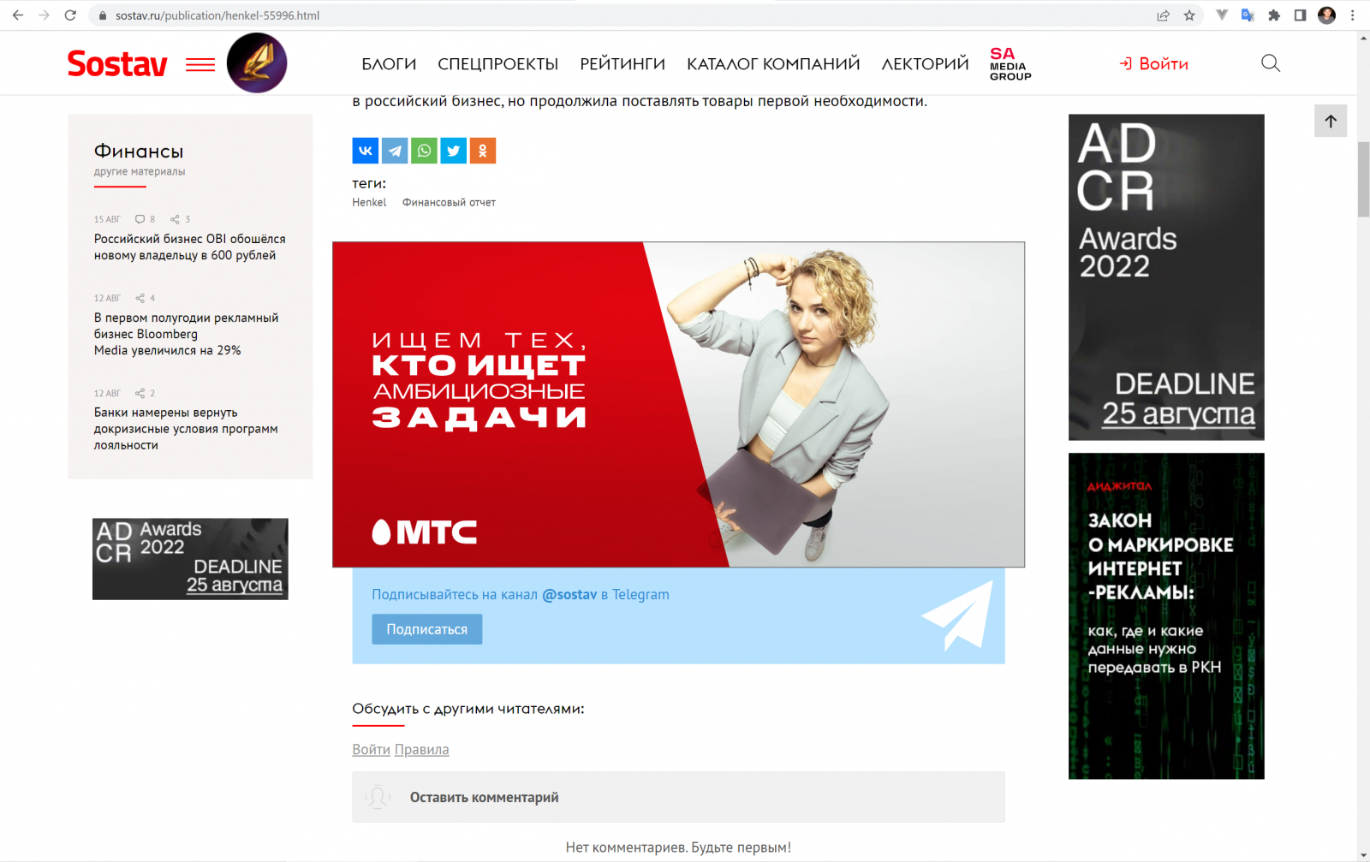
Task: Open the МТС banner advertisement
Action: [x=678, y=404]
